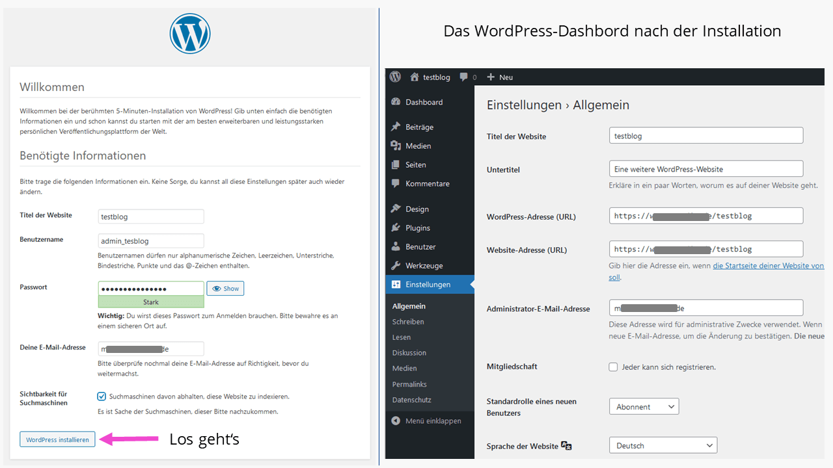The image size is (833, 468).
Task: Open the comments bubble icon in admin bar
Action: click(463, 77)
